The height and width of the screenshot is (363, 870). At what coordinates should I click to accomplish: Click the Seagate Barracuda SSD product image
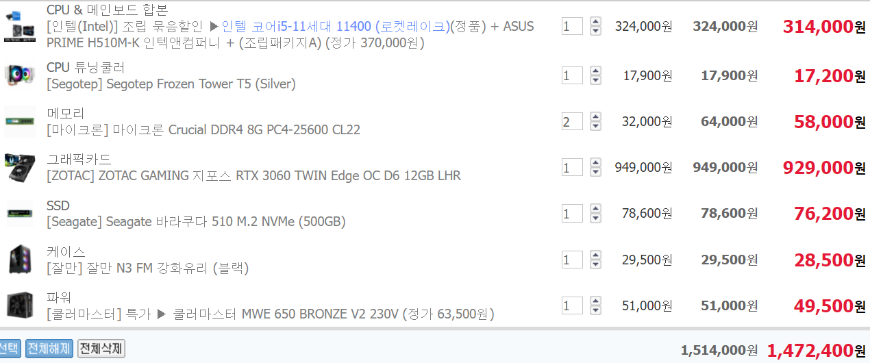click(20, 214)
